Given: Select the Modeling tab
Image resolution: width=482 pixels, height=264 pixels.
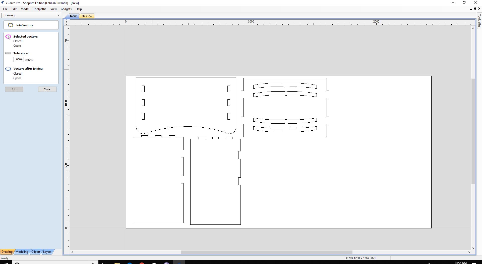Looking at the screenshot, I should click(x=22, y=252).
